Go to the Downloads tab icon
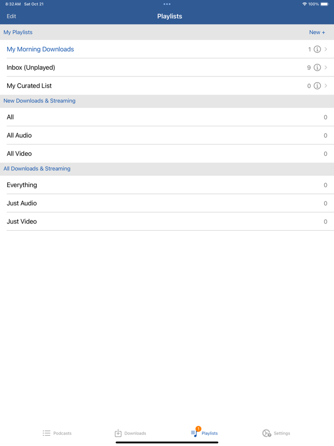The height and width of the screenshot is (446, 334). 118,433
